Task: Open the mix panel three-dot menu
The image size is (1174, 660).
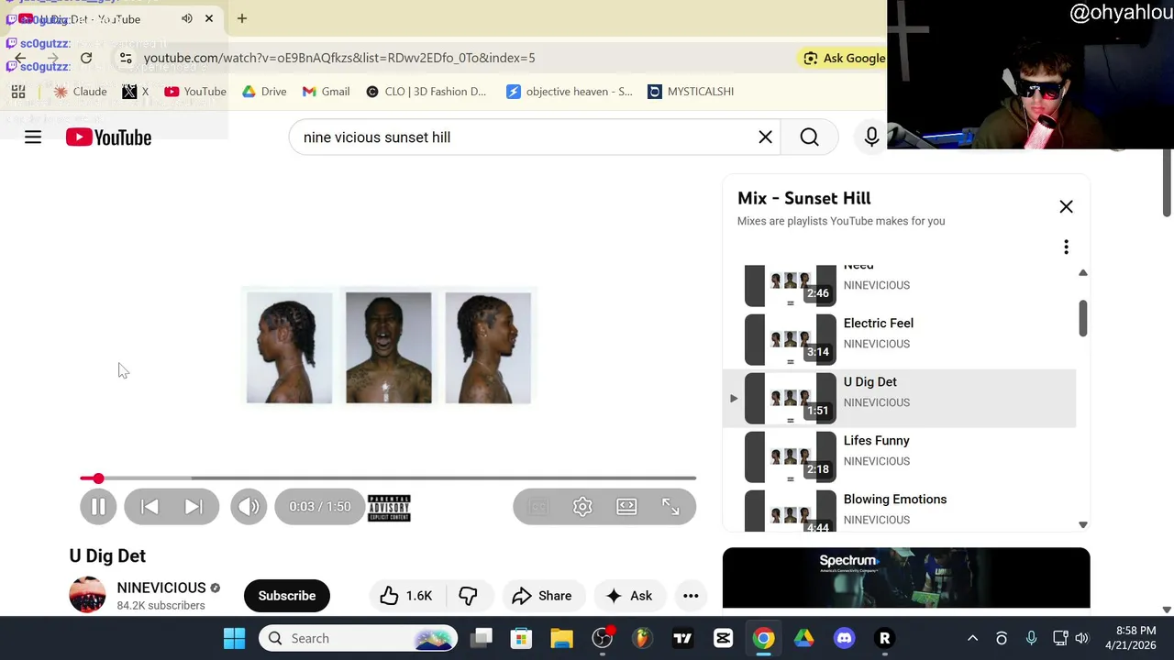Action: [1066, 247]
